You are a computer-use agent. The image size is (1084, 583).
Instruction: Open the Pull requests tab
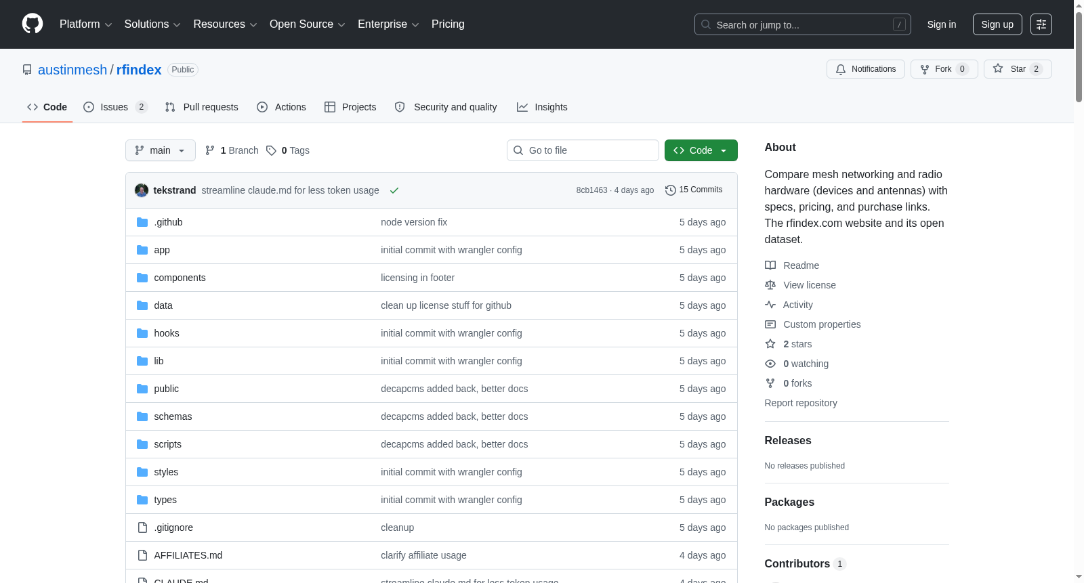coord(201,107)
